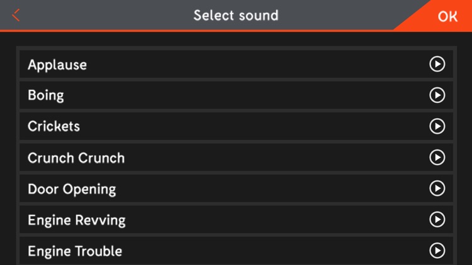The width and height of the screenshot is (472, 265).
Task: Click the Select sound title
Action: click(236, 15)
